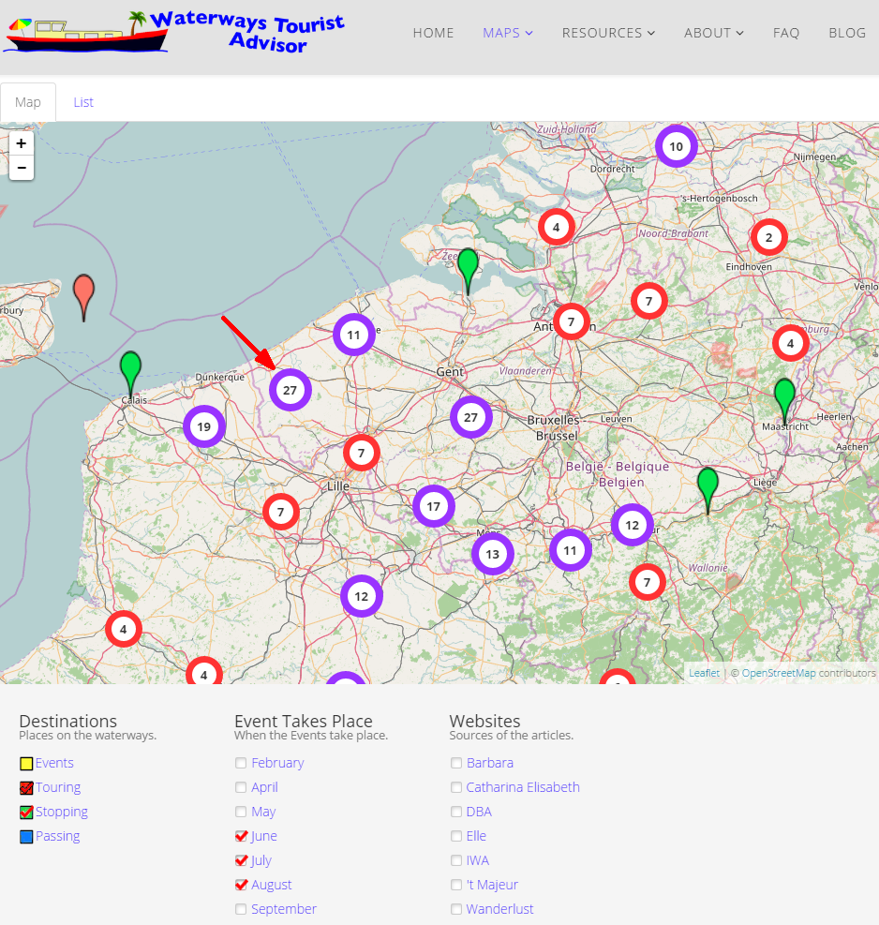Expand the Maps dropdown menu
Screen dimensions: 879x925
point(507,33)
